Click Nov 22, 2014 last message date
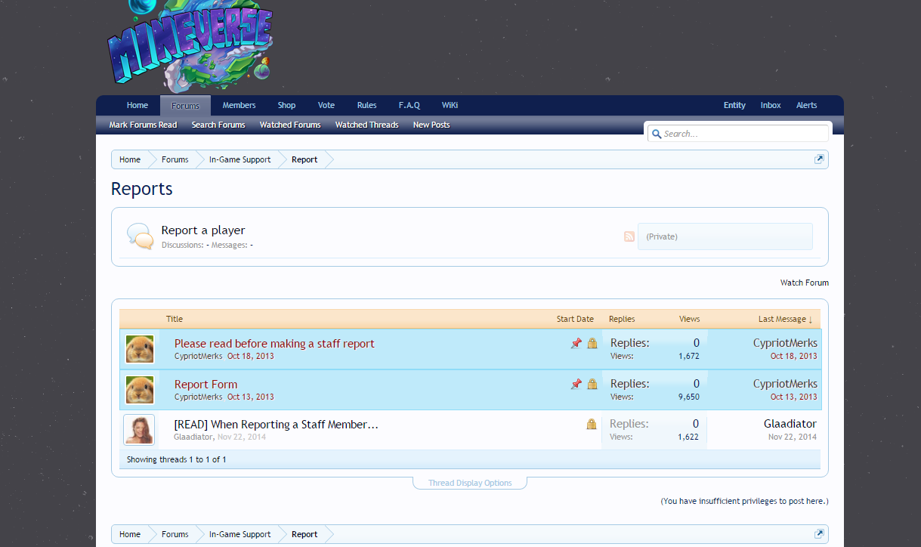Image resolution: width=921 pixels, height=547 pixels. click(793, 437)
